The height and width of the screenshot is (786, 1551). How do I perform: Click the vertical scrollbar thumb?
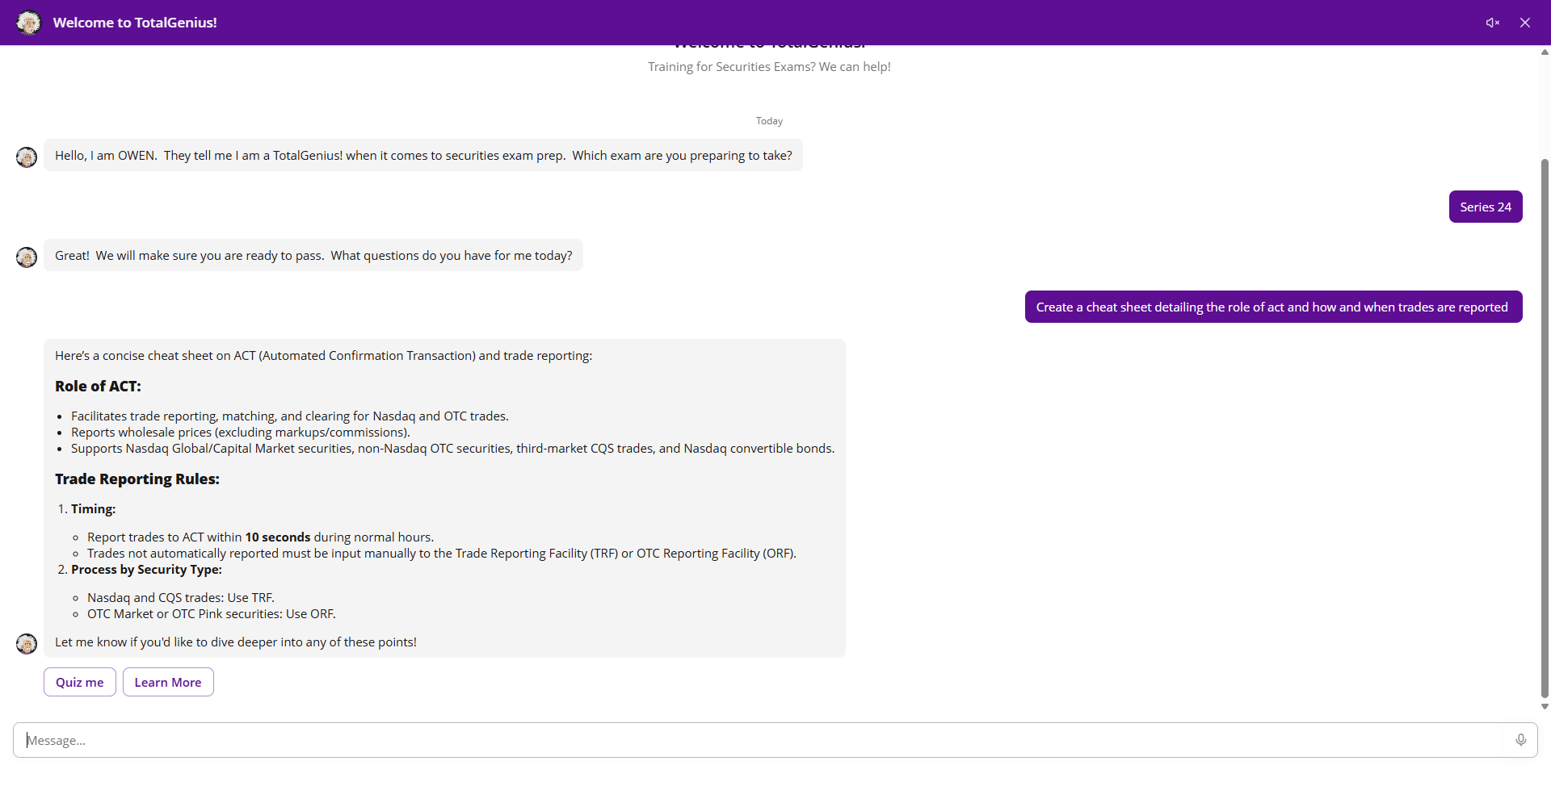pyautogui.click(x=1545, y=428)
